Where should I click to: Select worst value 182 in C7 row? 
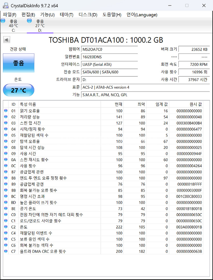[x=142, y=251]
